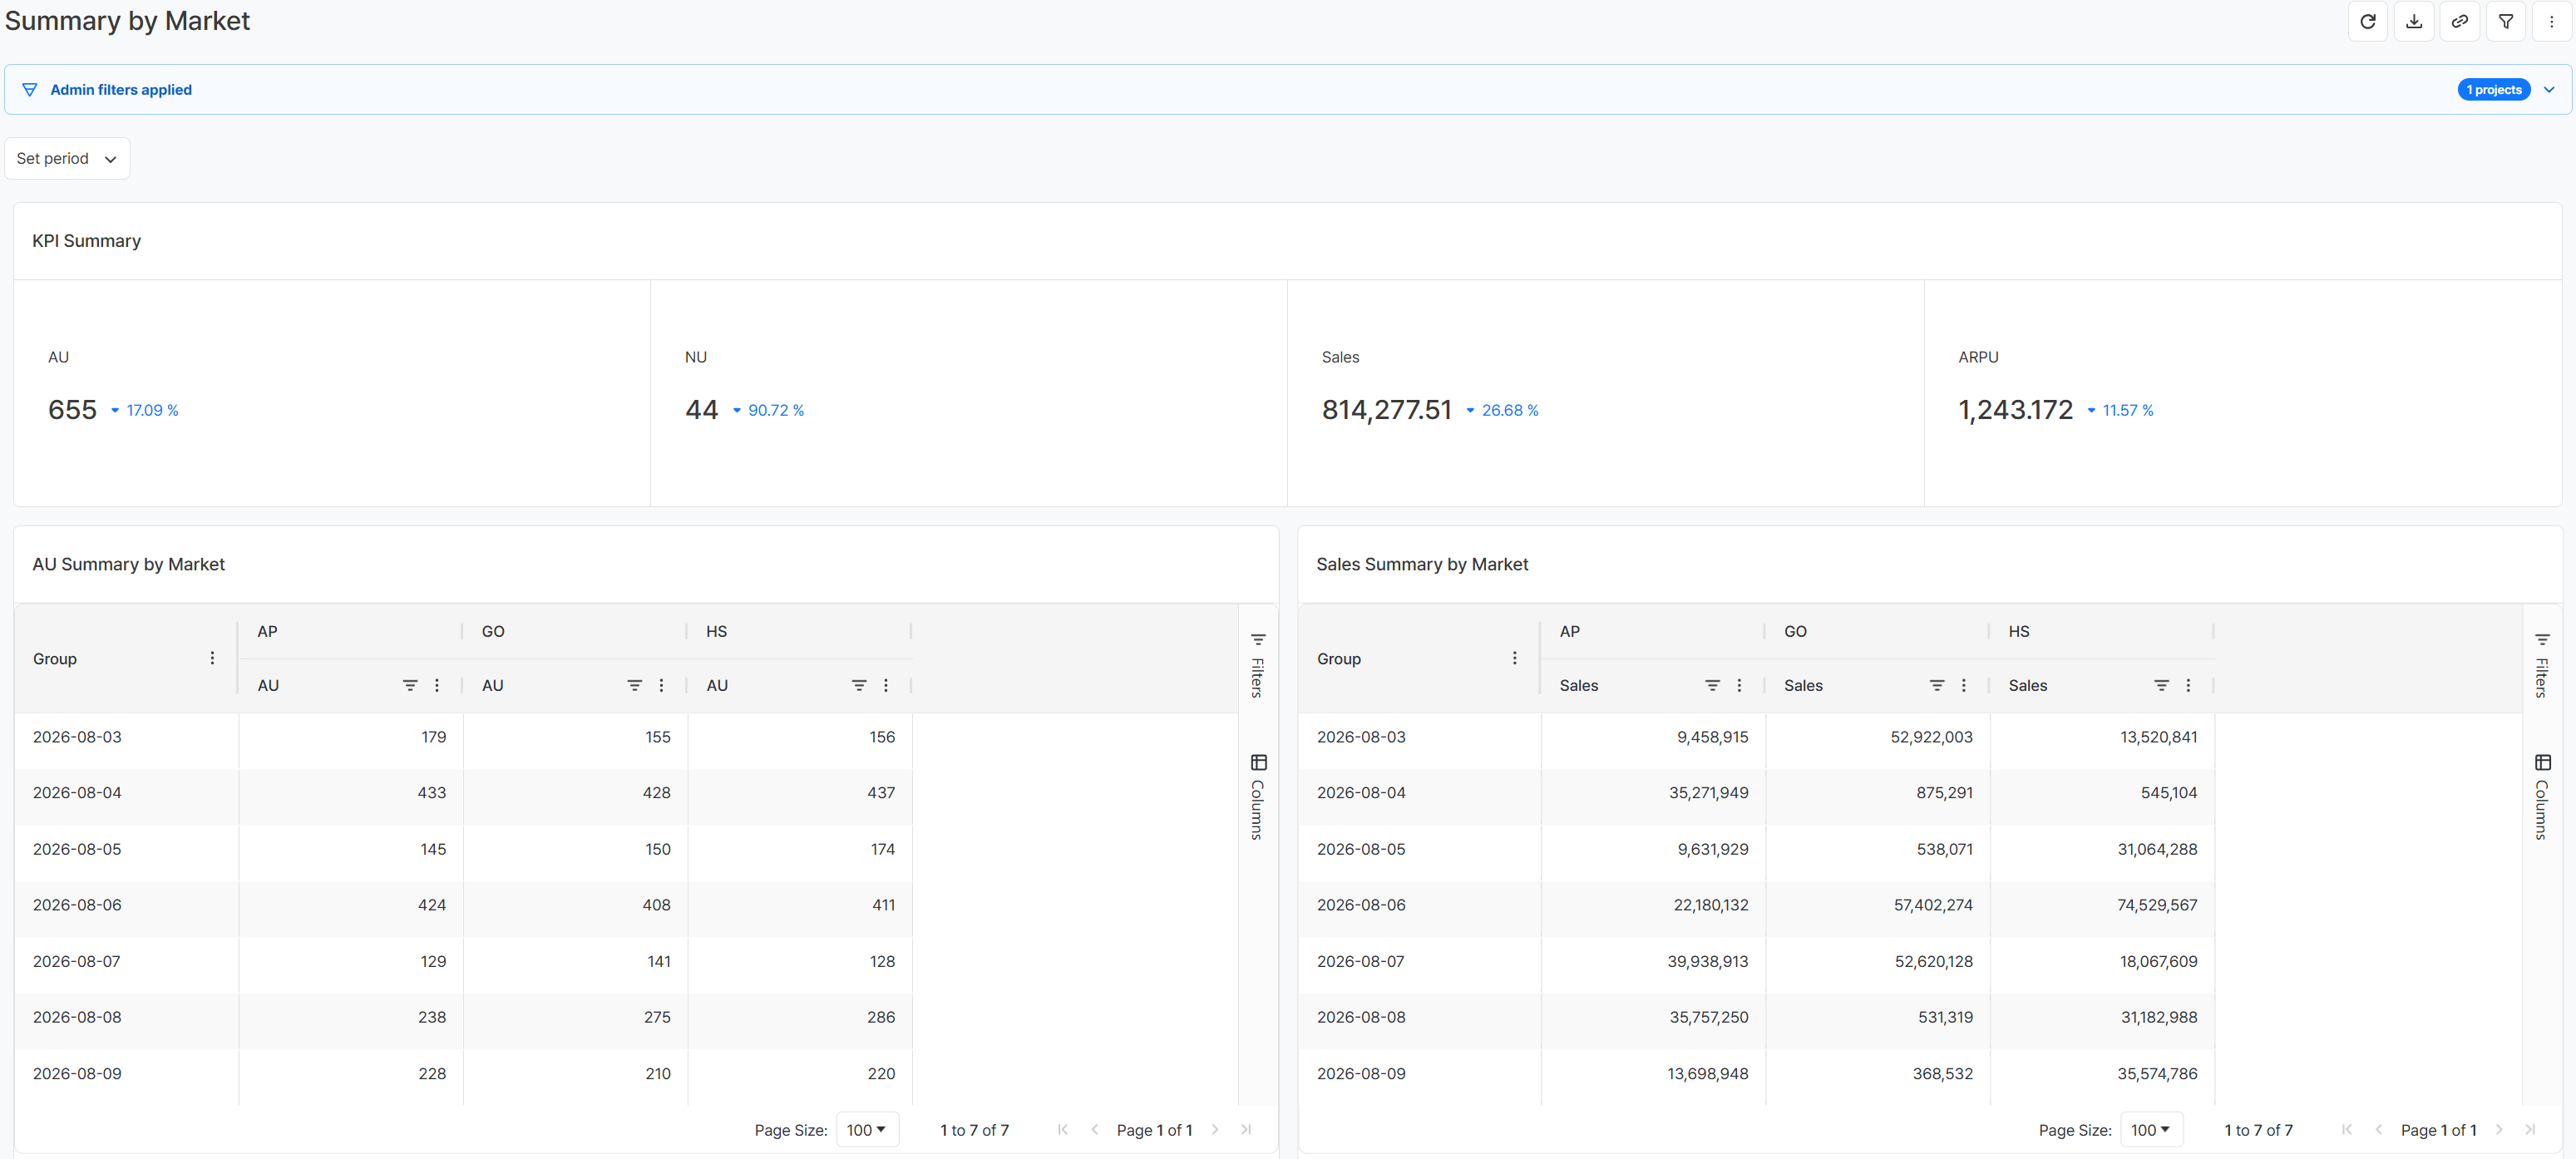The height and width of the screenshot is (1159, 2576).
Task: Open the Sales table Page Size dropdown
Action: pyautogui.click(x=2151, y=1130)
